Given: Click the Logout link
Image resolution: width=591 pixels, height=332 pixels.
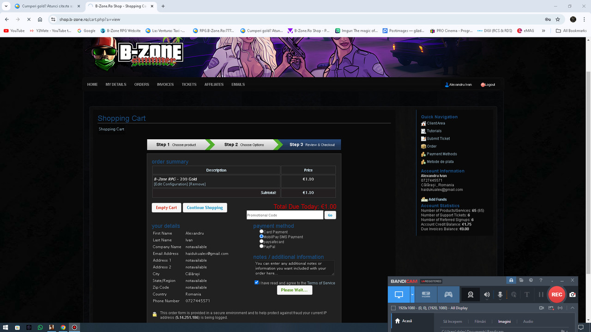Looking at the screenshot, I should (488, 85).
